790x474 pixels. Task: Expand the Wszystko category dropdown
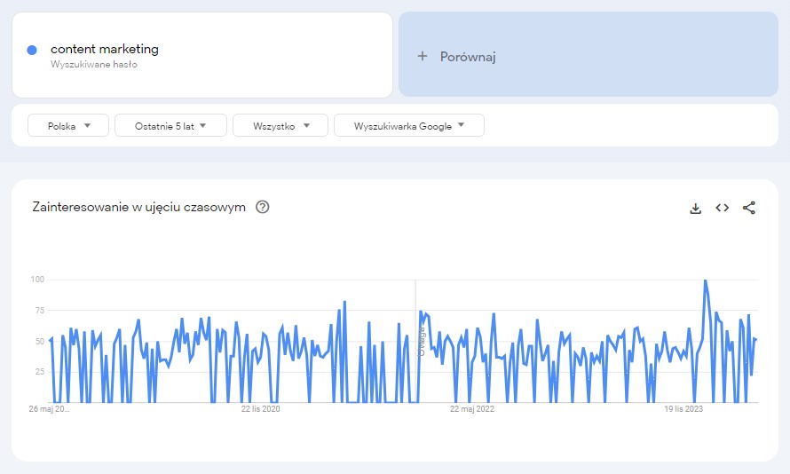[280, 126]
